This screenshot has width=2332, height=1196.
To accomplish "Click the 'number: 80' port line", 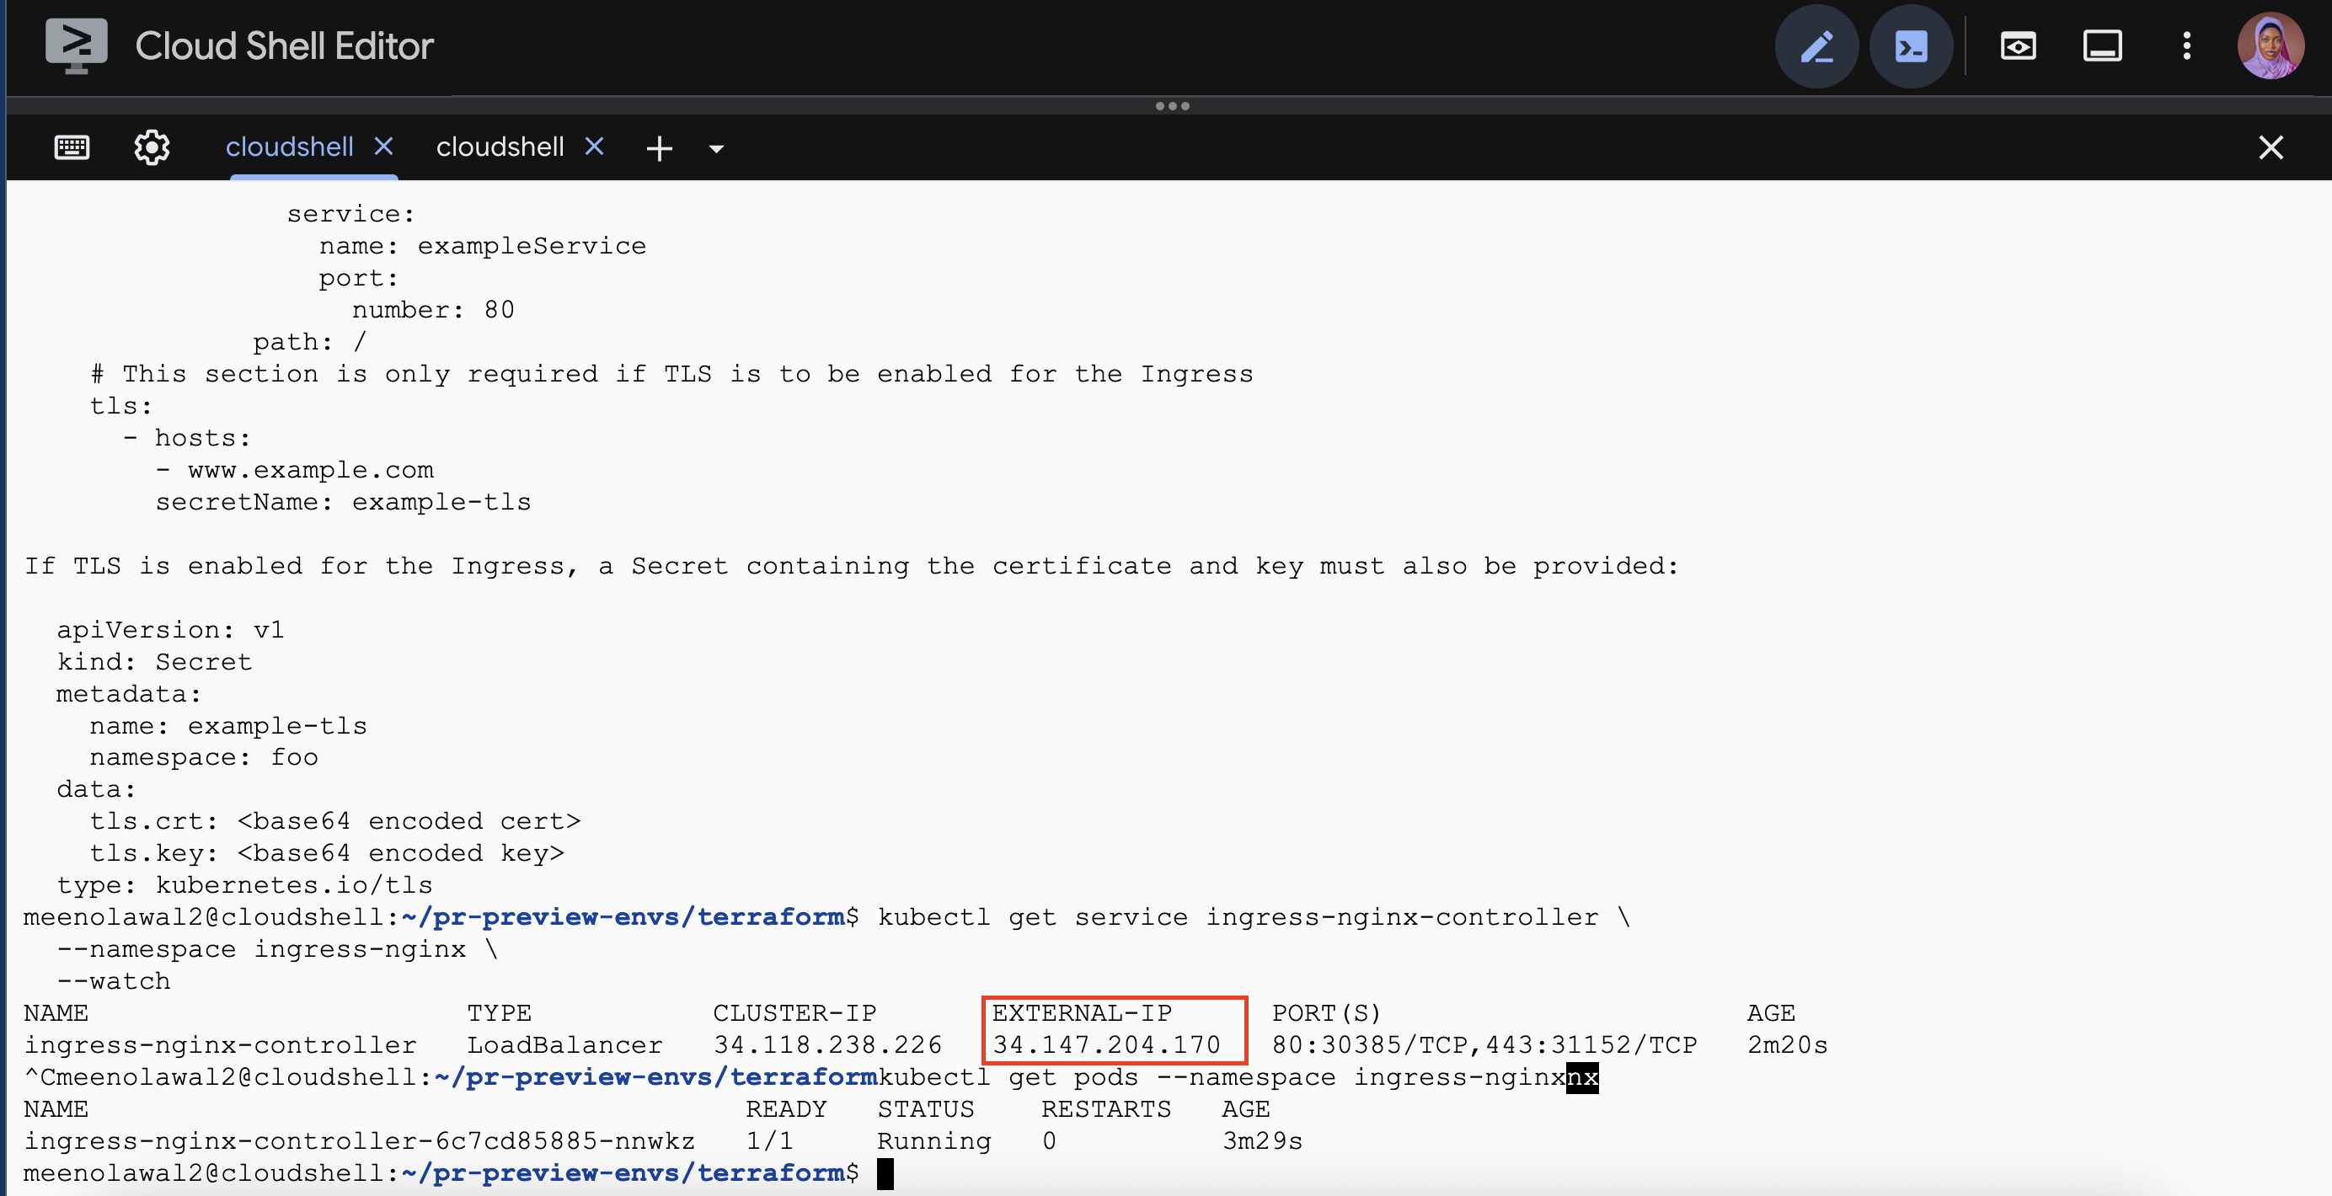I will (433, 310).
